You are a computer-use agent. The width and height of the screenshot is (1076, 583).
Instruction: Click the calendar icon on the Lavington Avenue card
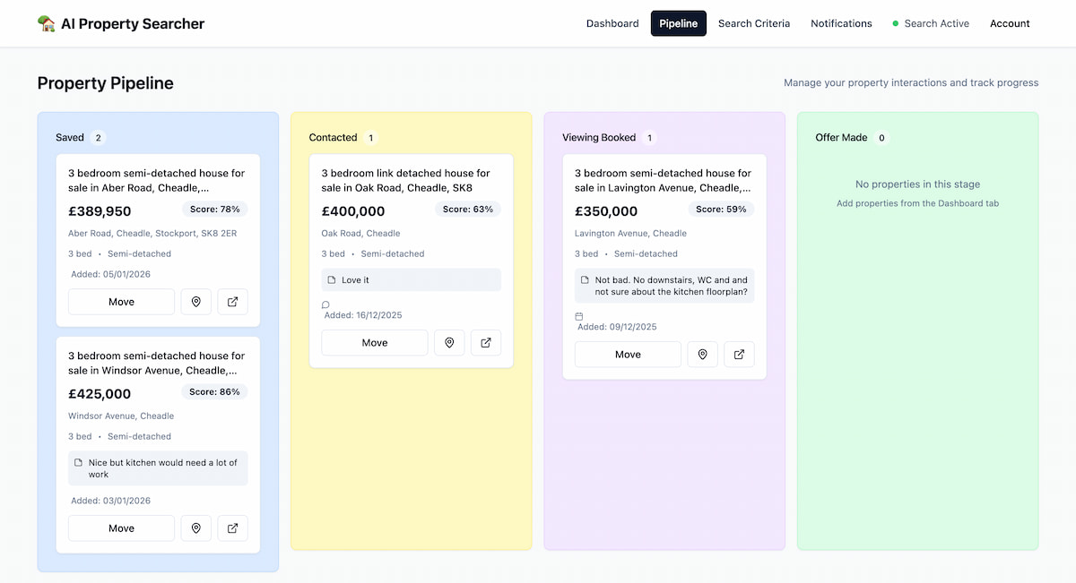tap(578, 315)
